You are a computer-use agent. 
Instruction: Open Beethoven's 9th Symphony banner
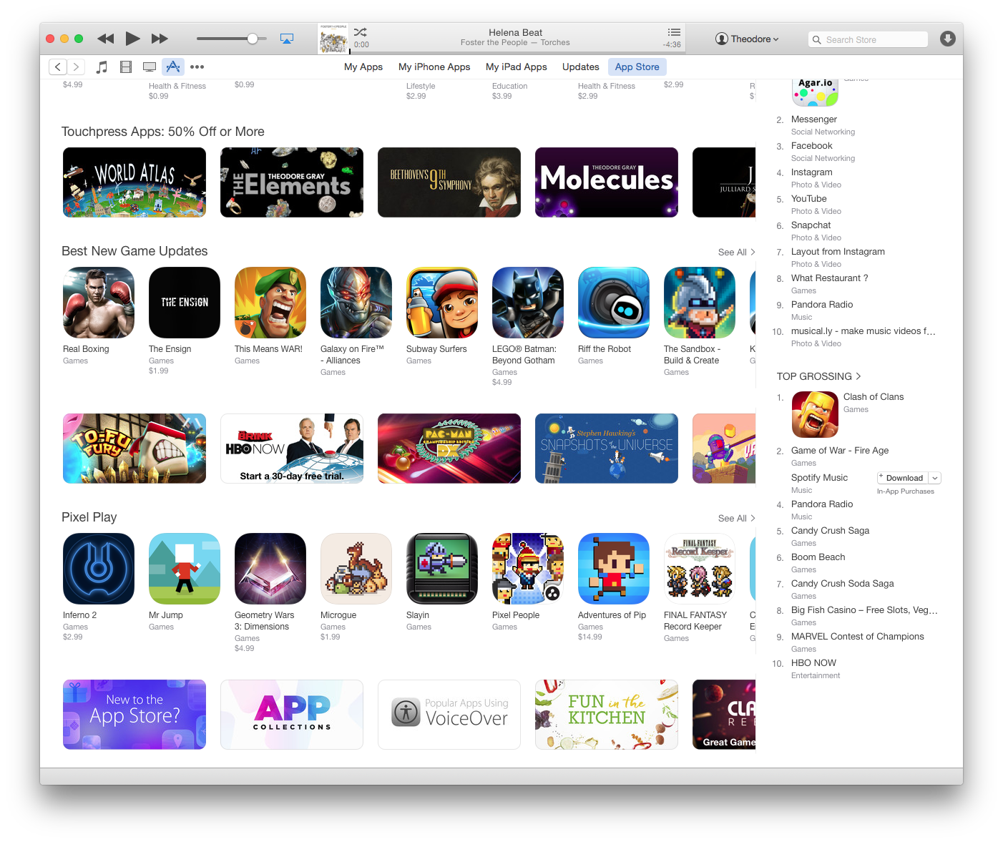coord(449,182)
